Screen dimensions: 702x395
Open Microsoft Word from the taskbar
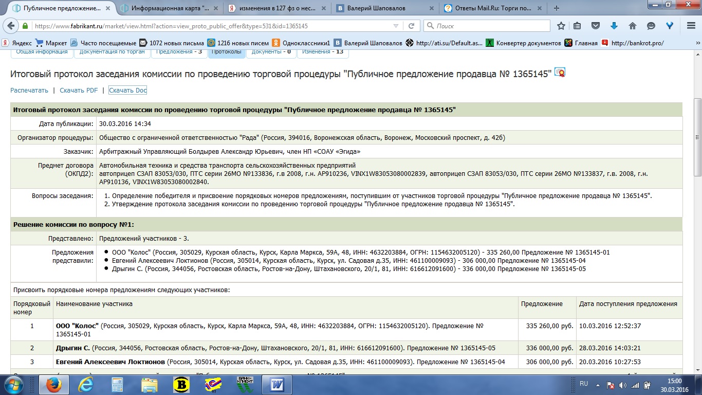[x=277, y=384]
